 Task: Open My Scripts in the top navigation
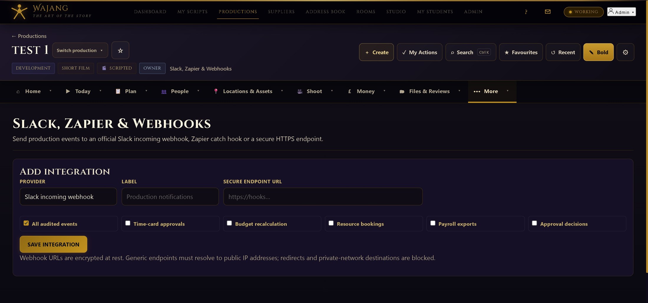coord(193,12)
